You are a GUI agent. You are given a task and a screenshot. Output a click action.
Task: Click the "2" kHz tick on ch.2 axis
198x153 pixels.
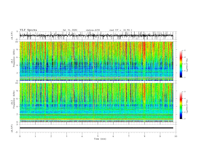[17, 114]
